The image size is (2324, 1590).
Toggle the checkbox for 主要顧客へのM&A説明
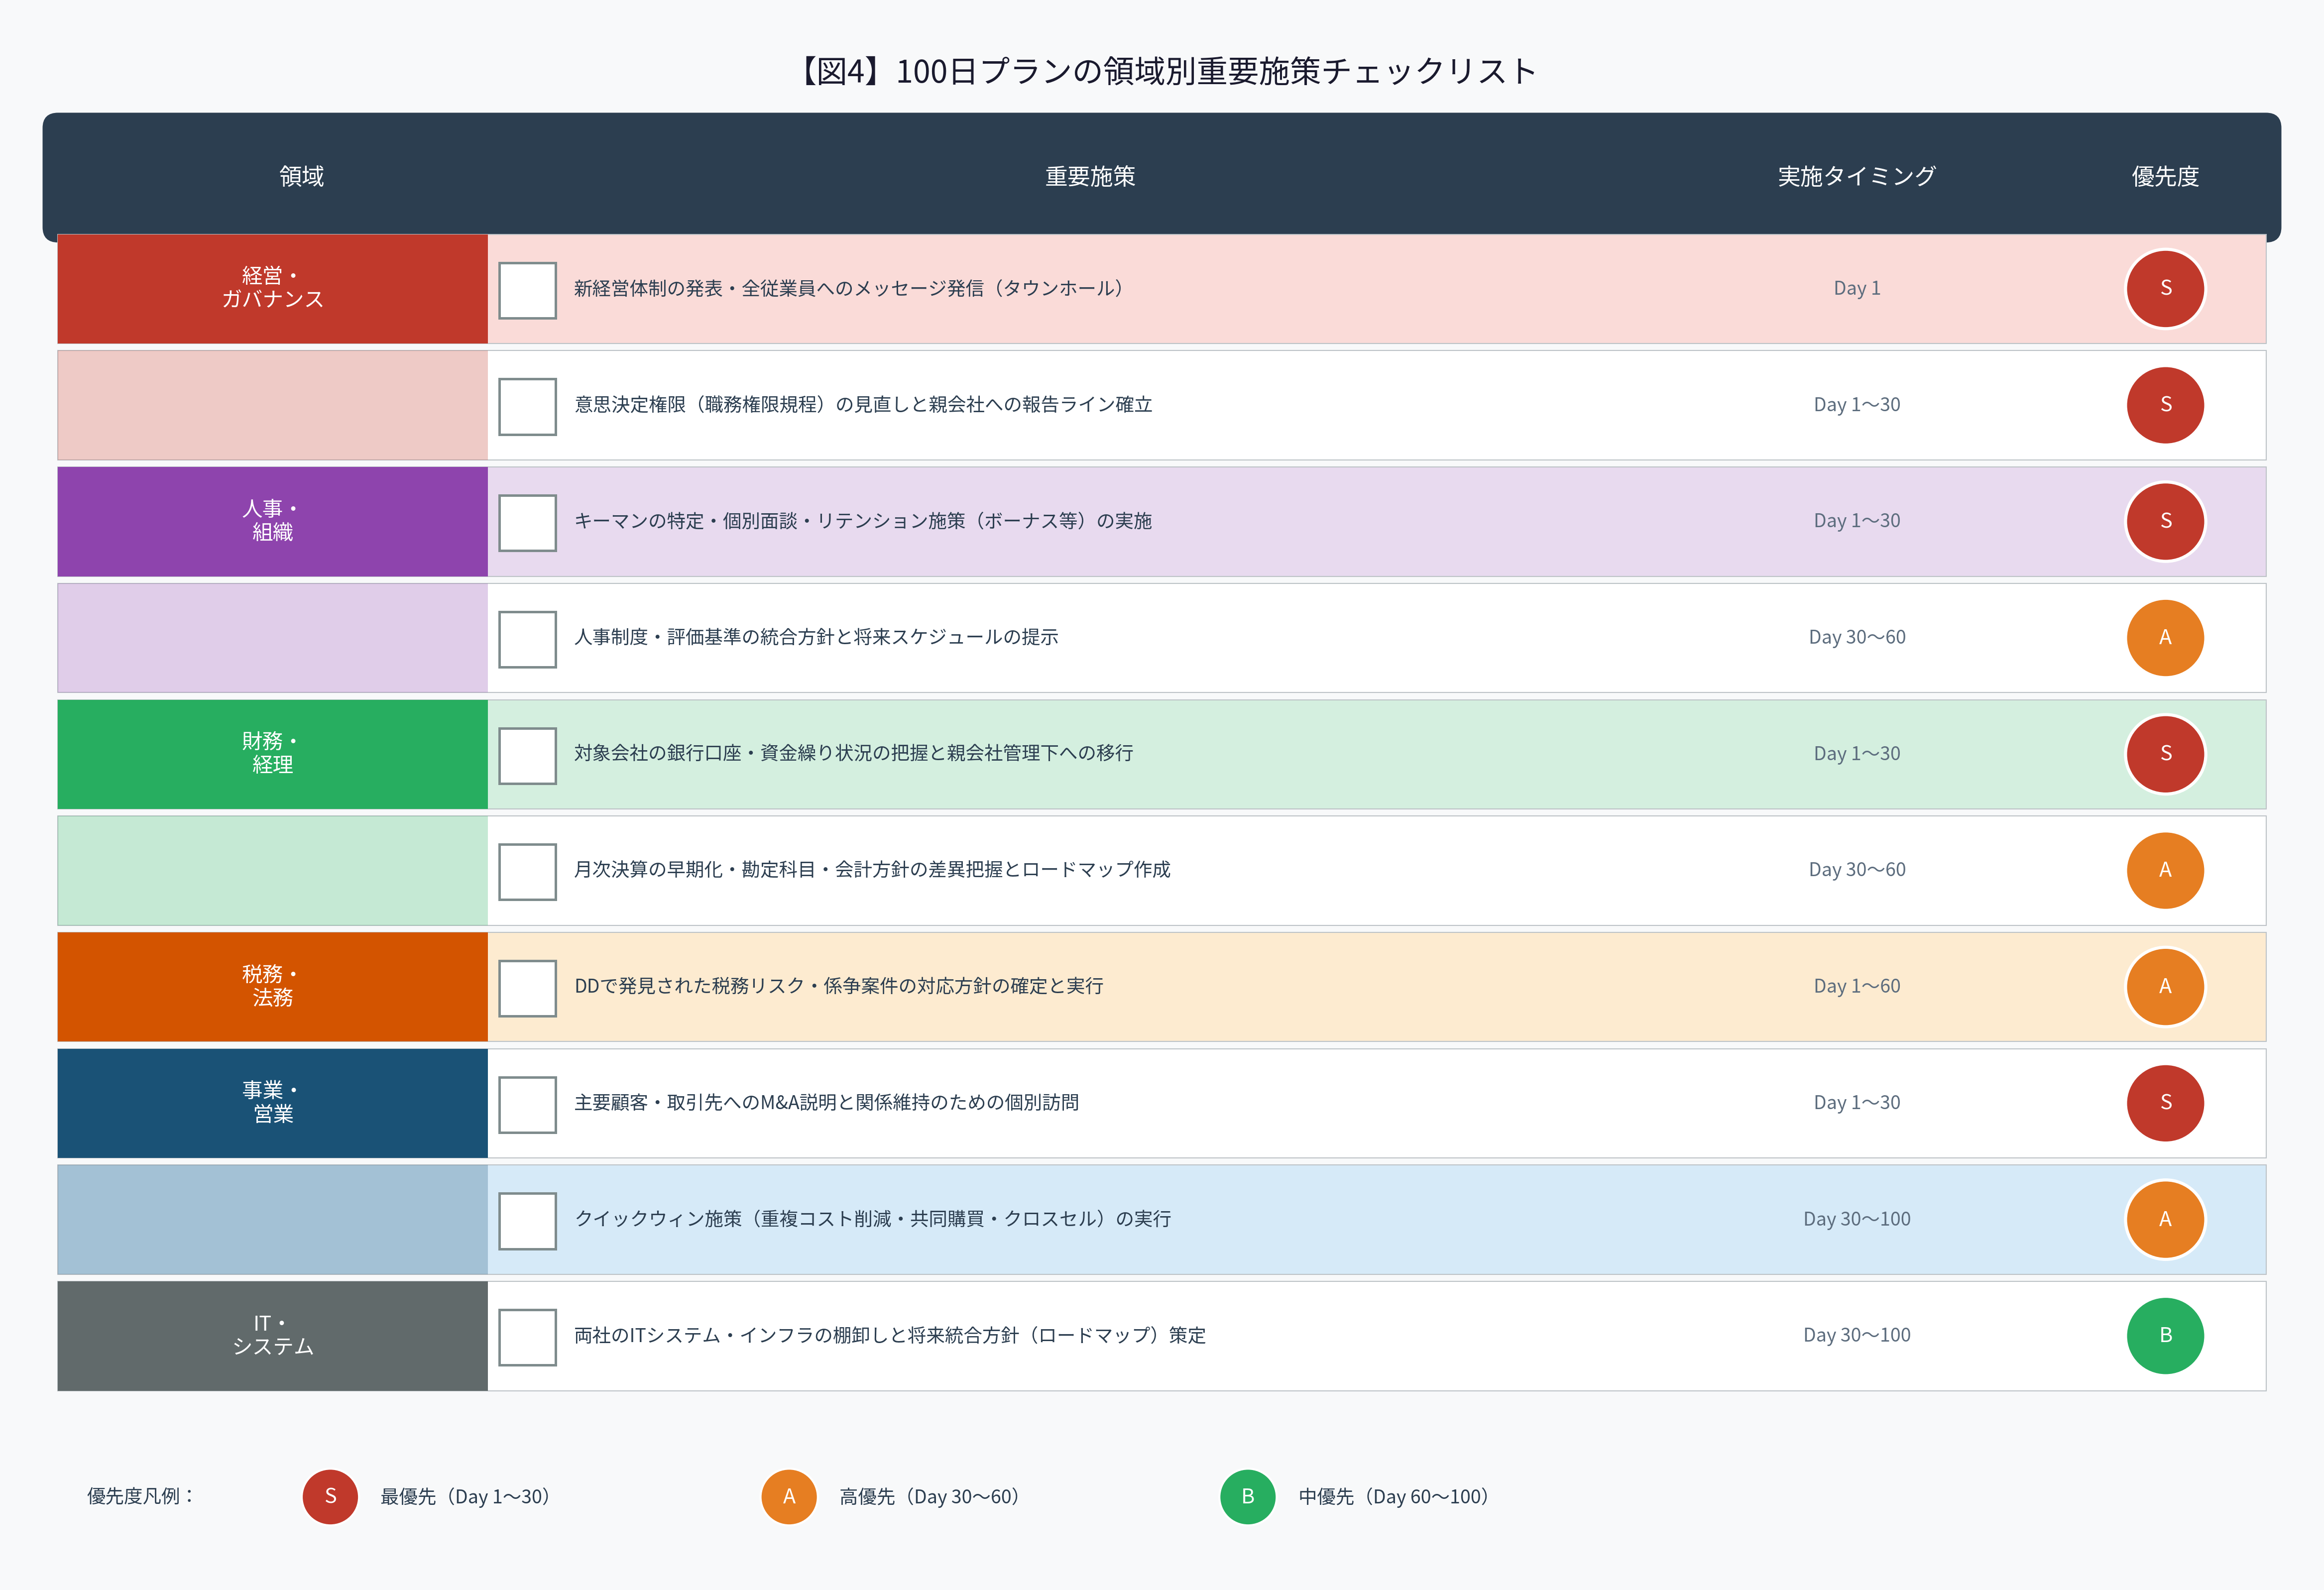pos(527,1102)
